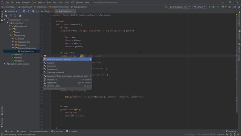241x136 pixels.
Task: Choose Make auto-property get-only action
Action: click(68, 59)
